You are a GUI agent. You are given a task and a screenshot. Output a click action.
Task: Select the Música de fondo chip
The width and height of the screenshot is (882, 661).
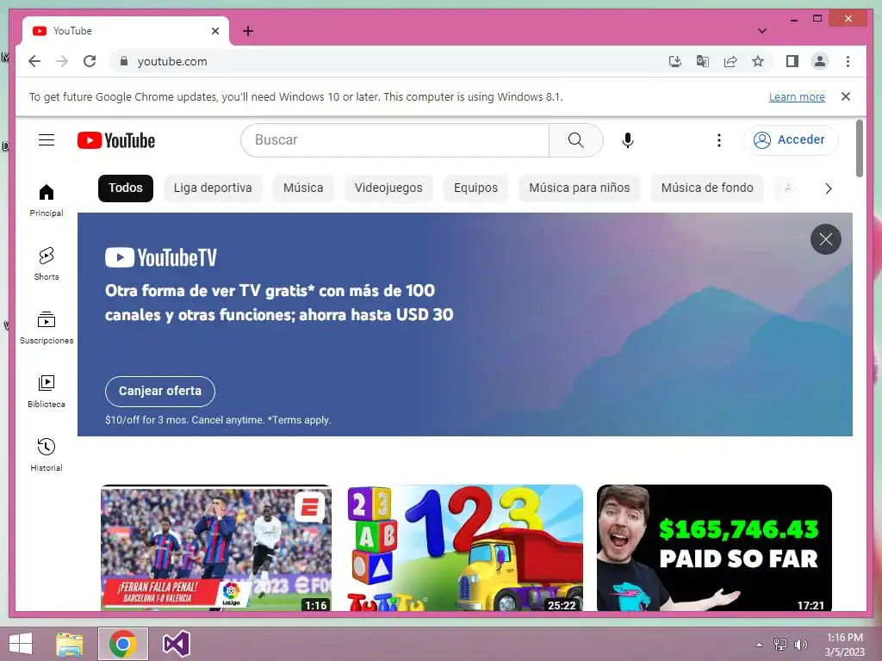(707, 188)
